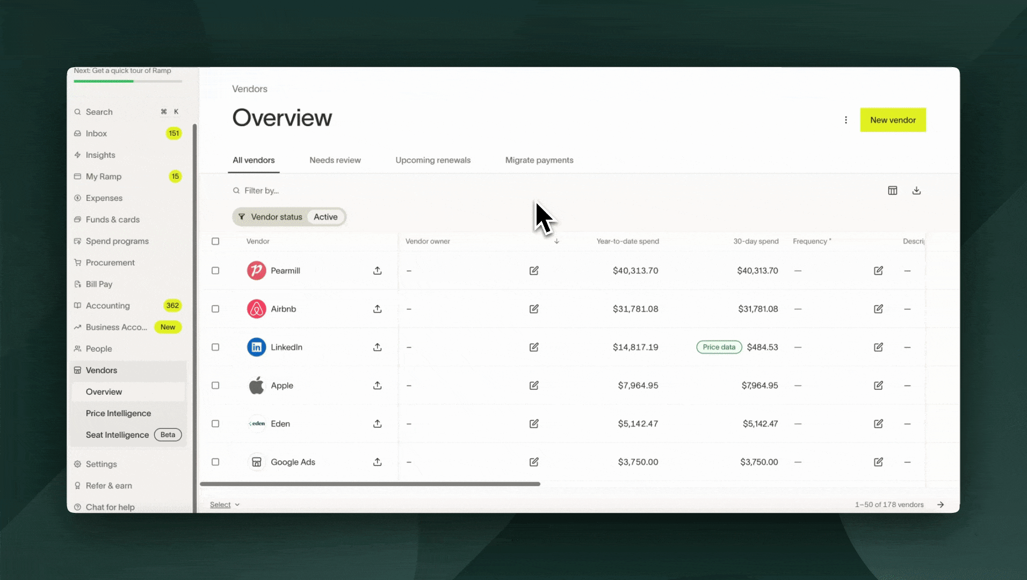Edit frequency for the Eden row

point(878,424)
